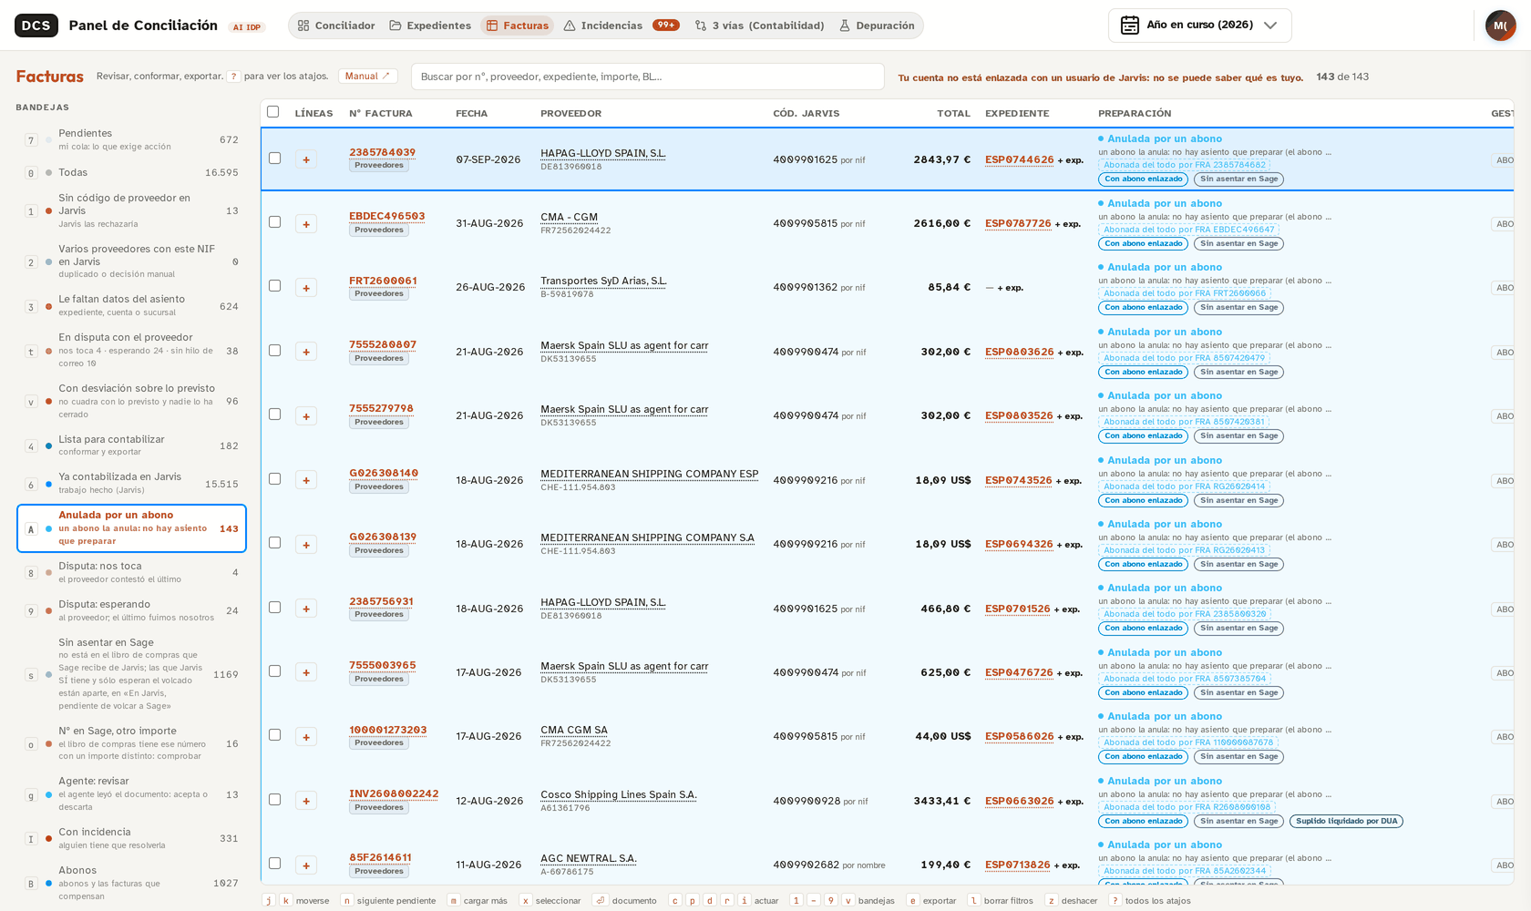Open the Manual link
Image resolution: width=1531 pixels, height=911 pixels.
click(367, 77)
